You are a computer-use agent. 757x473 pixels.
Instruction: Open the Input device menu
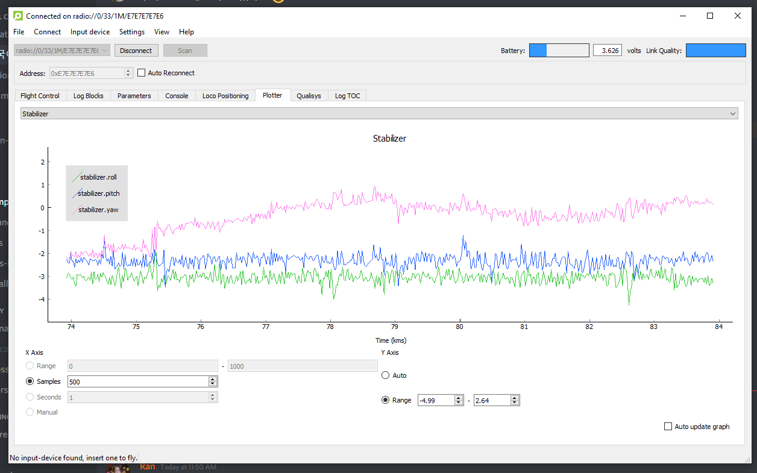coord(90,32)
